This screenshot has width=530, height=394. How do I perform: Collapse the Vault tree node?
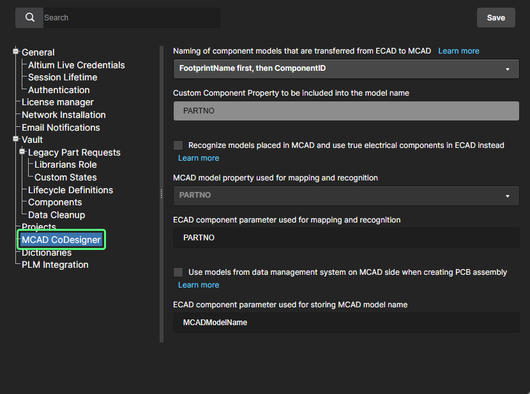pyautogui.click(x=16, y=139)
